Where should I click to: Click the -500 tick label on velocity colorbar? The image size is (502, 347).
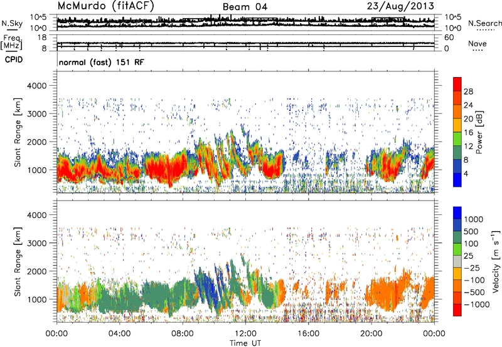tap(474, 293)
